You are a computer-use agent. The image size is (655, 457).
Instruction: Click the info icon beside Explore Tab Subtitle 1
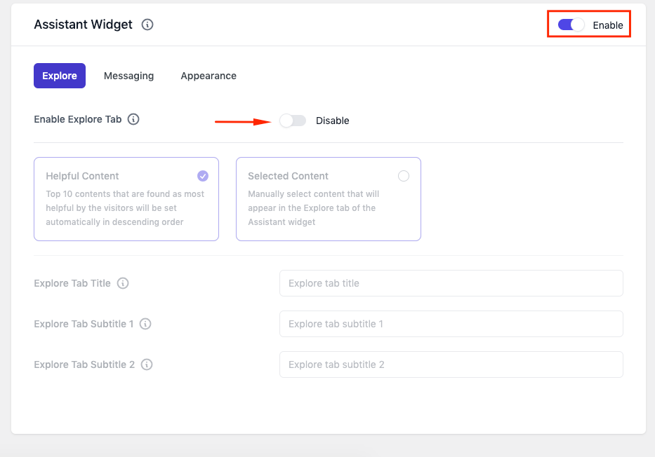pyautogui.click(x=145, y=324)
